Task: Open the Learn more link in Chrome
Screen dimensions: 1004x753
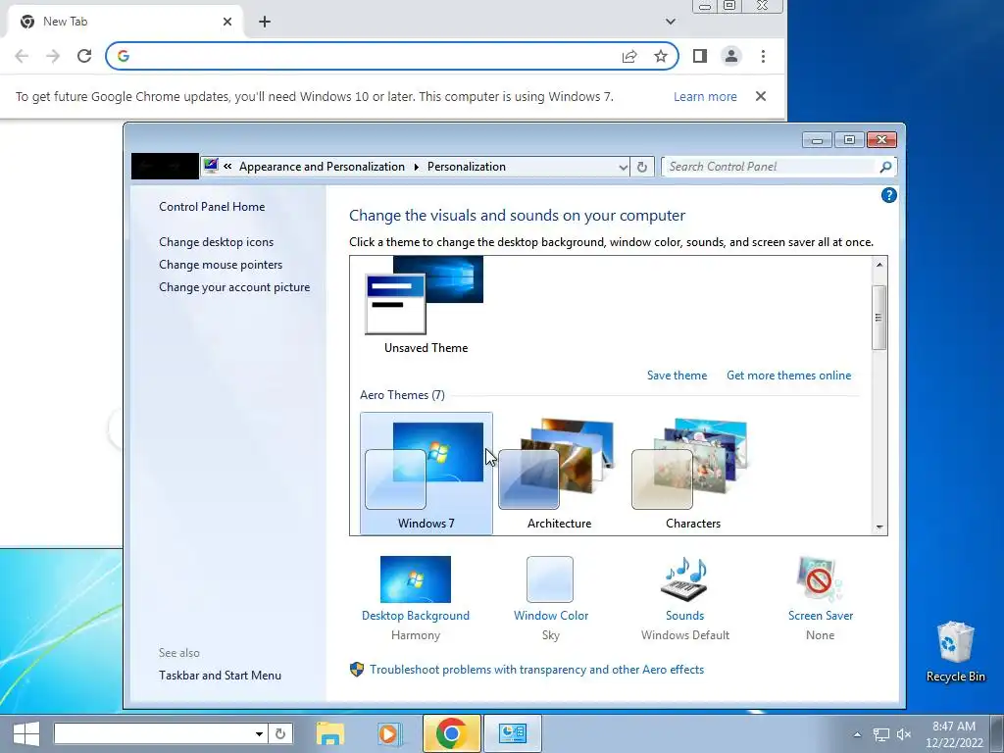Action: pyautogui.click(x=705, y=97)
